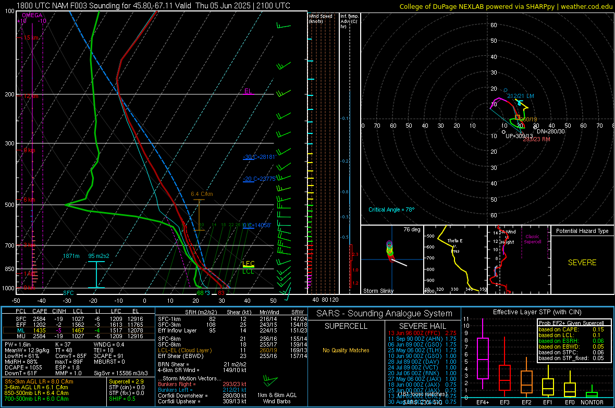
Task: Click the 'SHIP = 0.5' value
Action: 122,399
